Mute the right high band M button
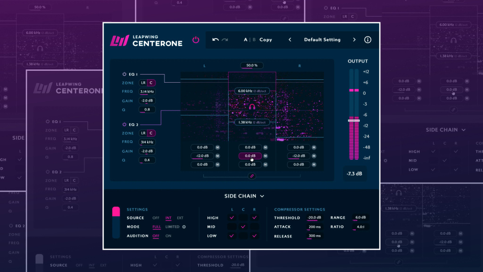483x272 pixels. pyautogui.click(x=314, y=147)
